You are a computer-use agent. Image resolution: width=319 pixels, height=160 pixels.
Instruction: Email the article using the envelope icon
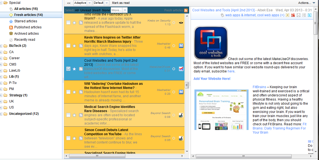pos(299,15)
